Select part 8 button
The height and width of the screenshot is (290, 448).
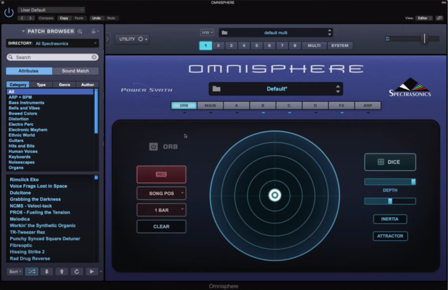click(295, 45)
